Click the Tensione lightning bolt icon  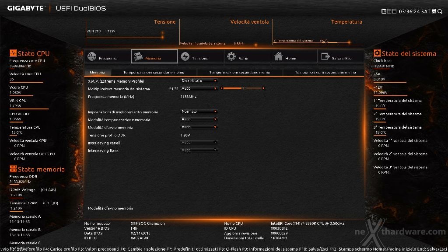coord(185,56)
